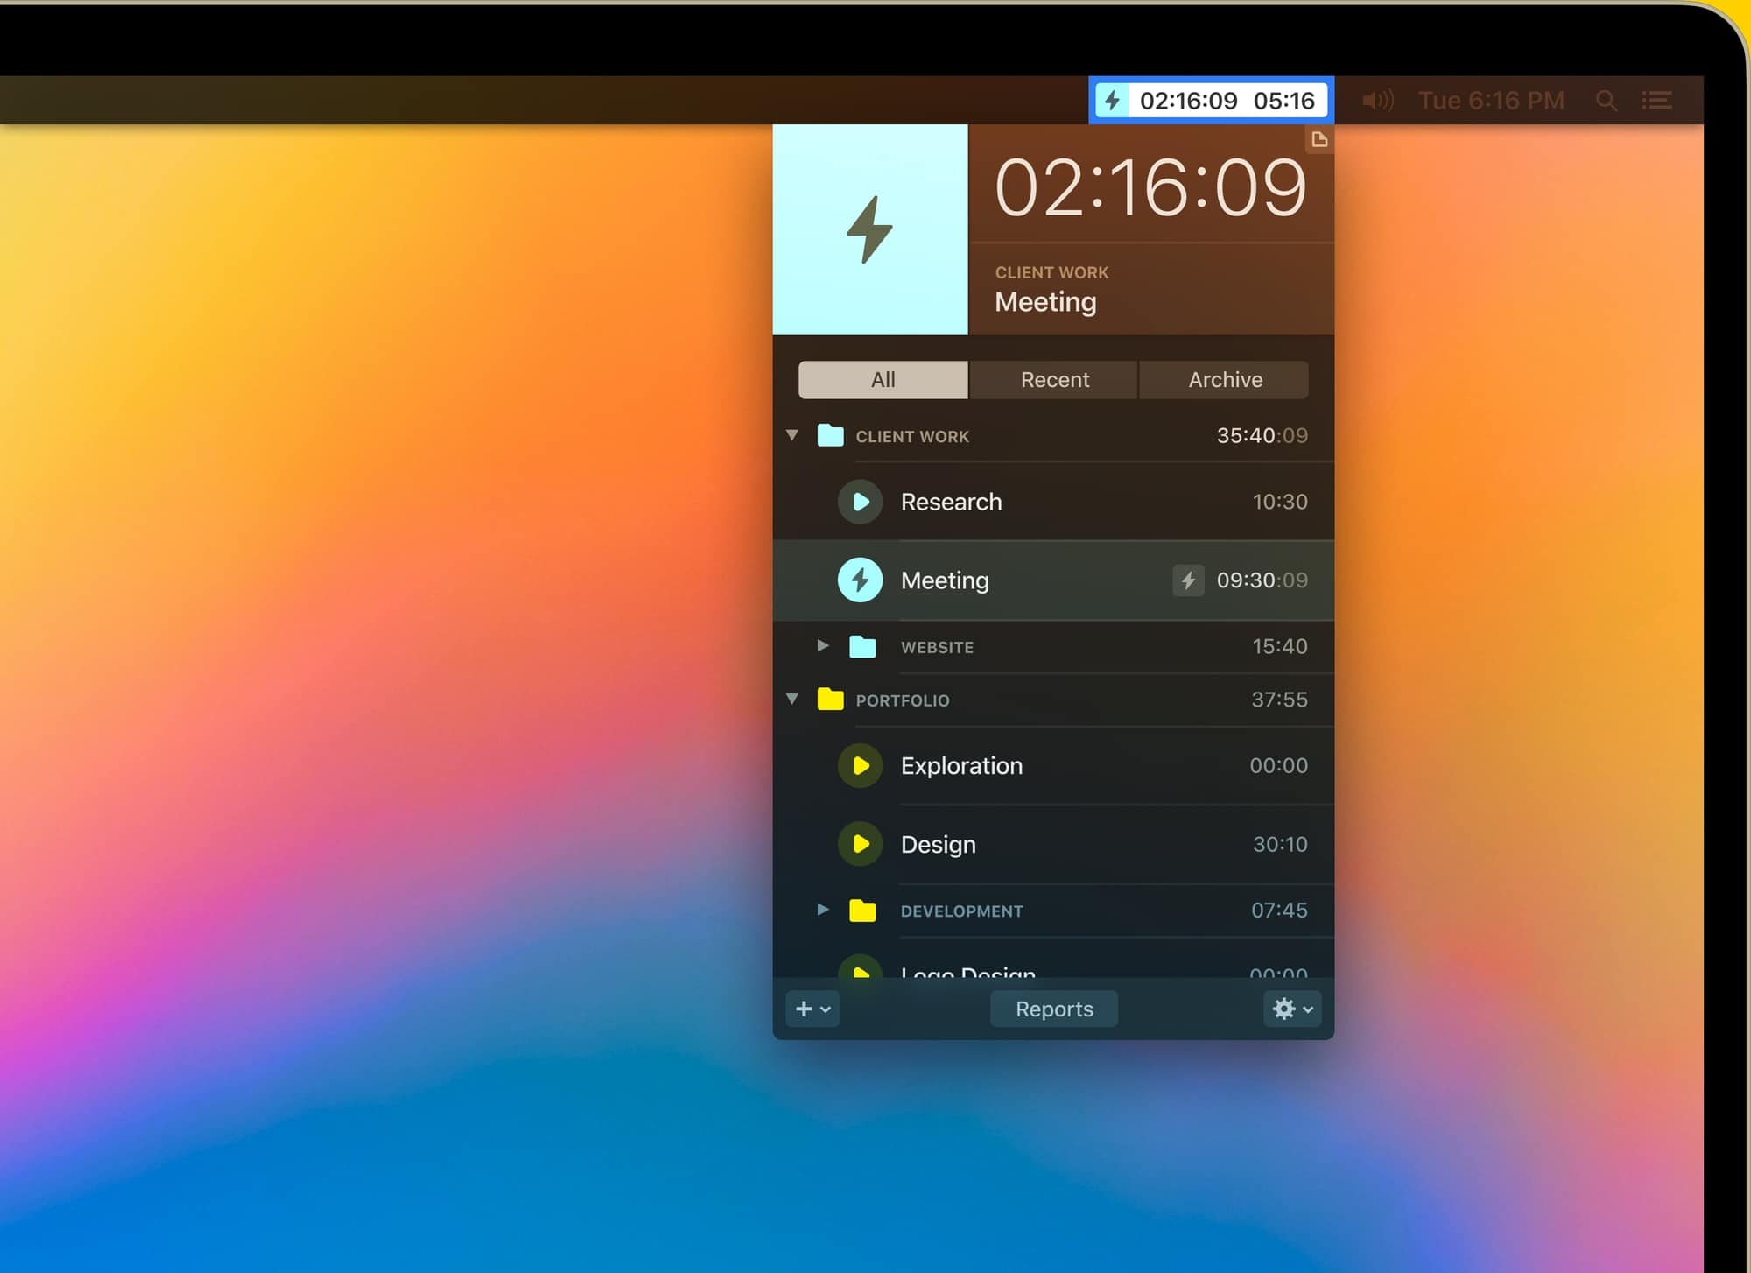The width and height of the screenshot is (1751, 1273).
Task: Click the Research task play button
Action: click(x=861, y=502)
